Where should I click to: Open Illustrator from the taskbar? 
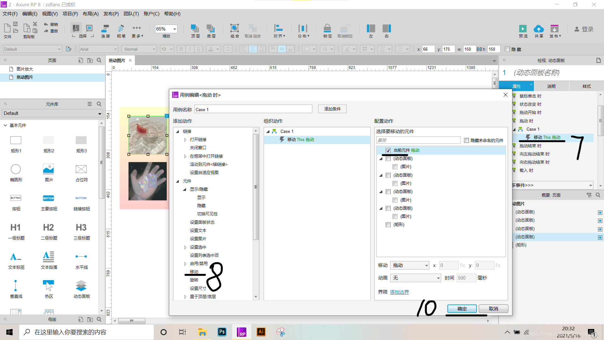pos(261,332)
